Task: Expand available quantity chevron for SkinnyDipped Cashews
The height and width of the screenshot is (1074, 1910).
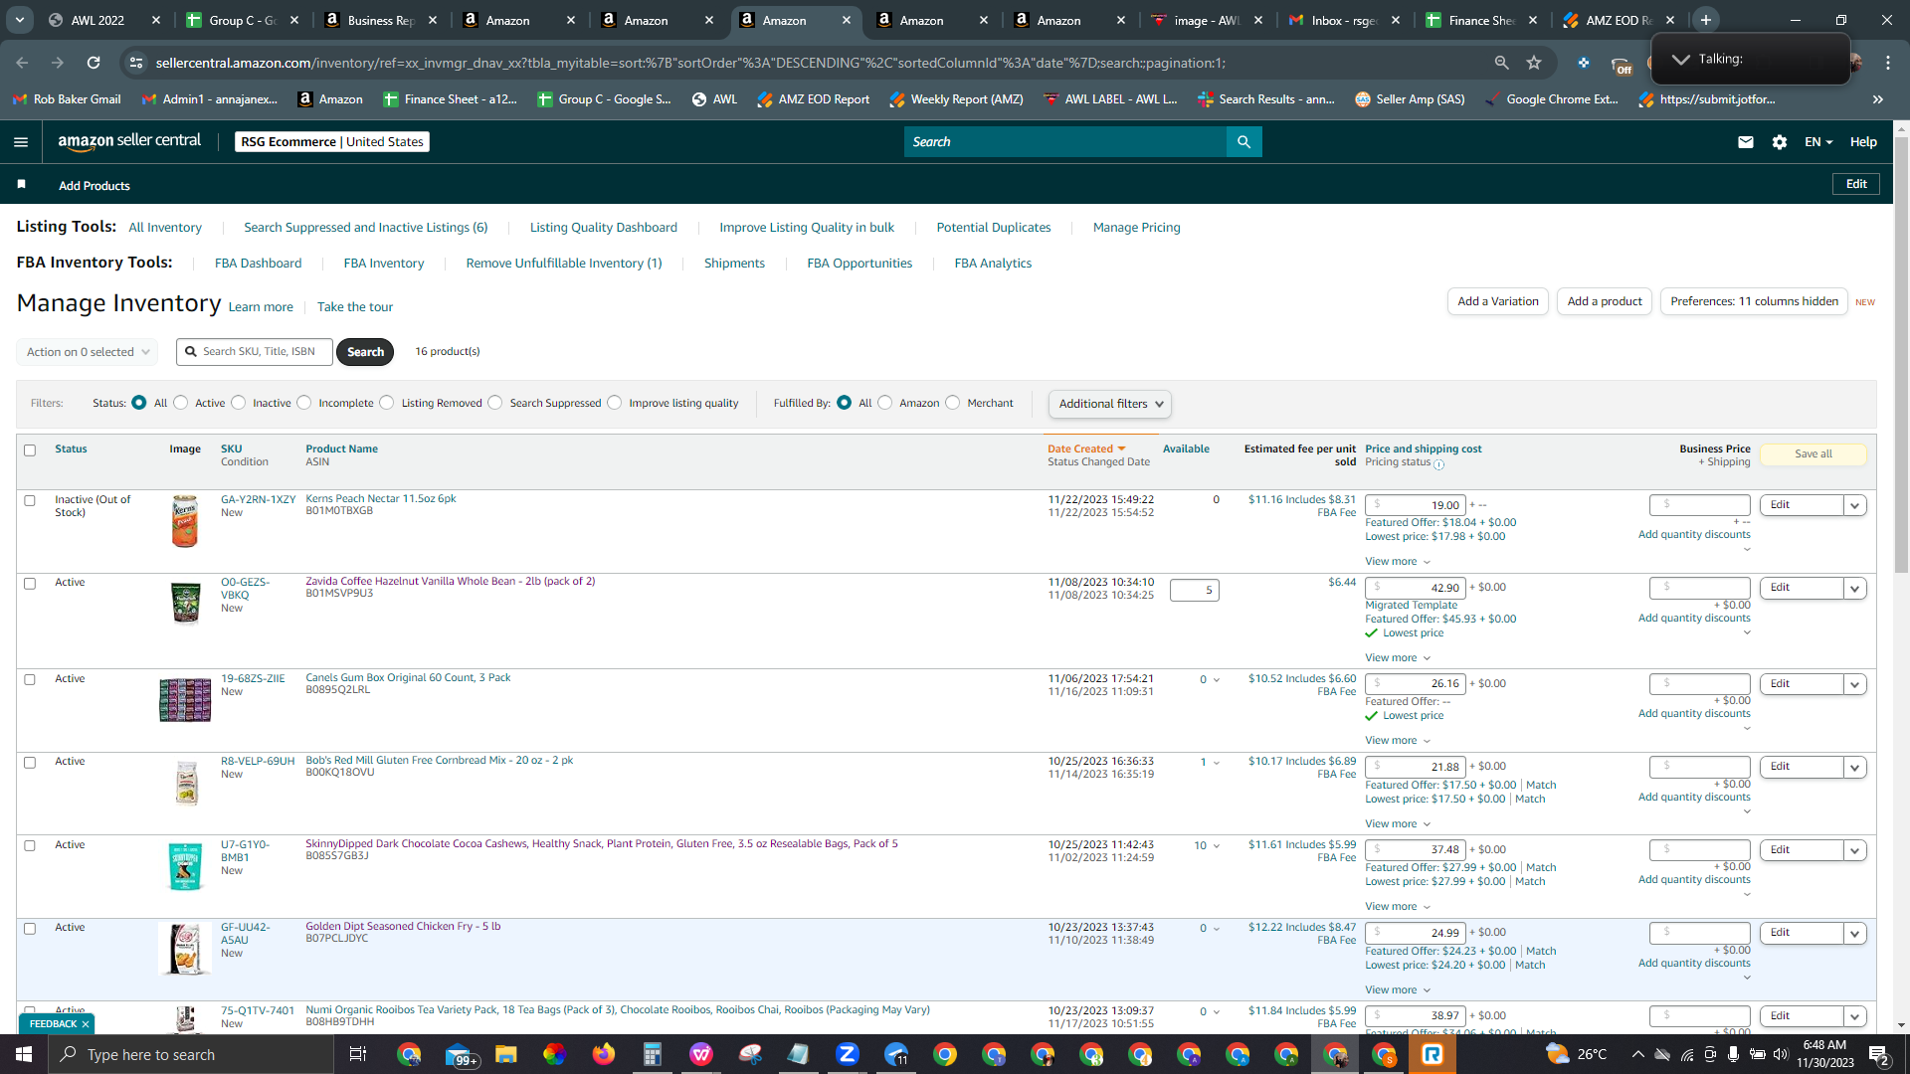Action: [x=1216, y=846]
